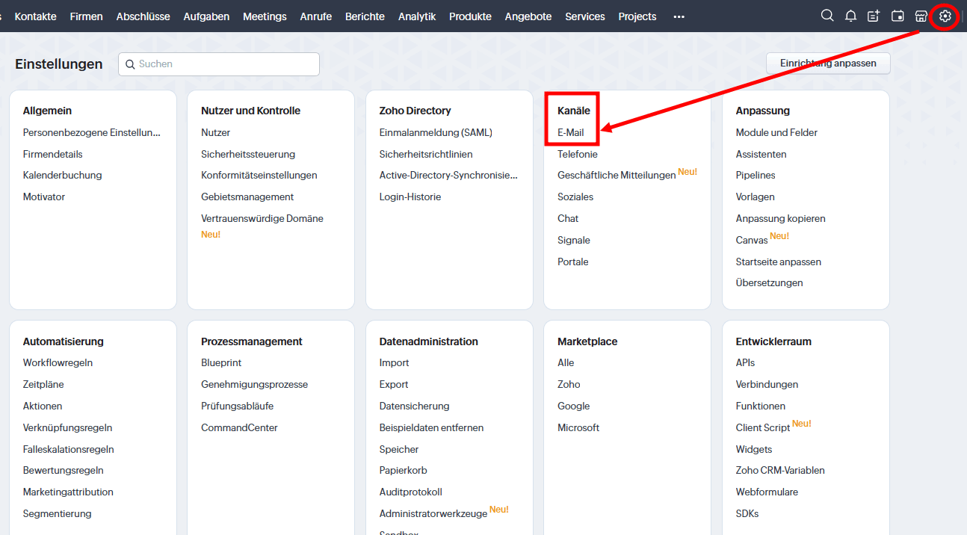Open APIs under Entwicklerraum

pyautogui.click(x=746, y=362)
